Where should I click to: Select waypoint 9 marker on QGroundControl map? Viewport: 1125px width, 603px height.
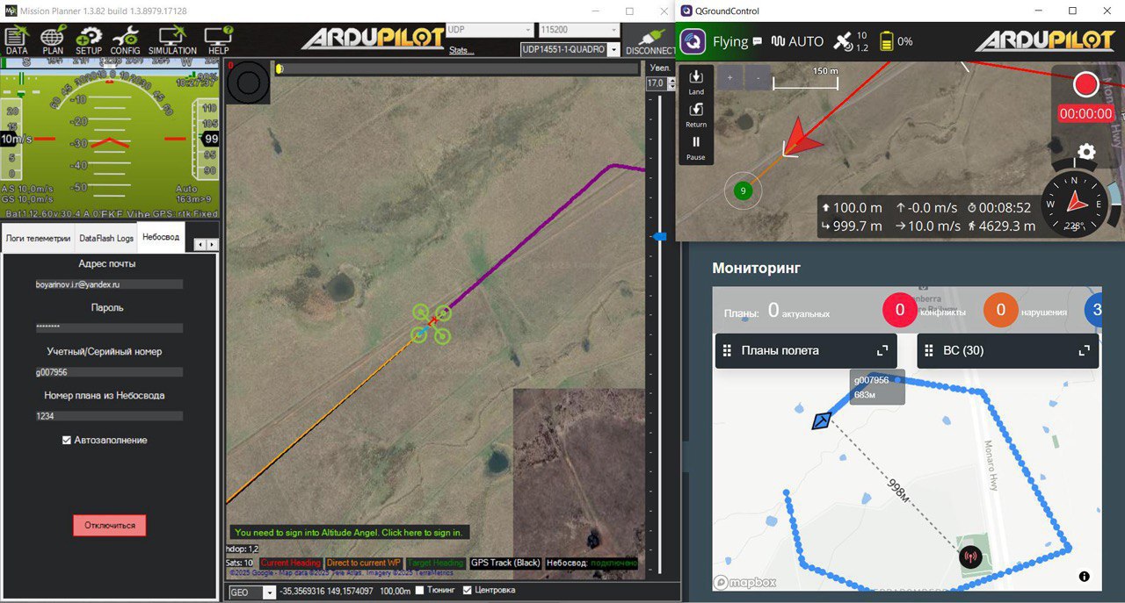(x=744, y=190)
